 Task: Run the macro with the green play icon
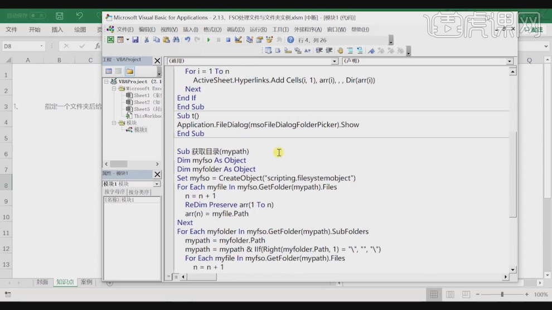point(209,40)
